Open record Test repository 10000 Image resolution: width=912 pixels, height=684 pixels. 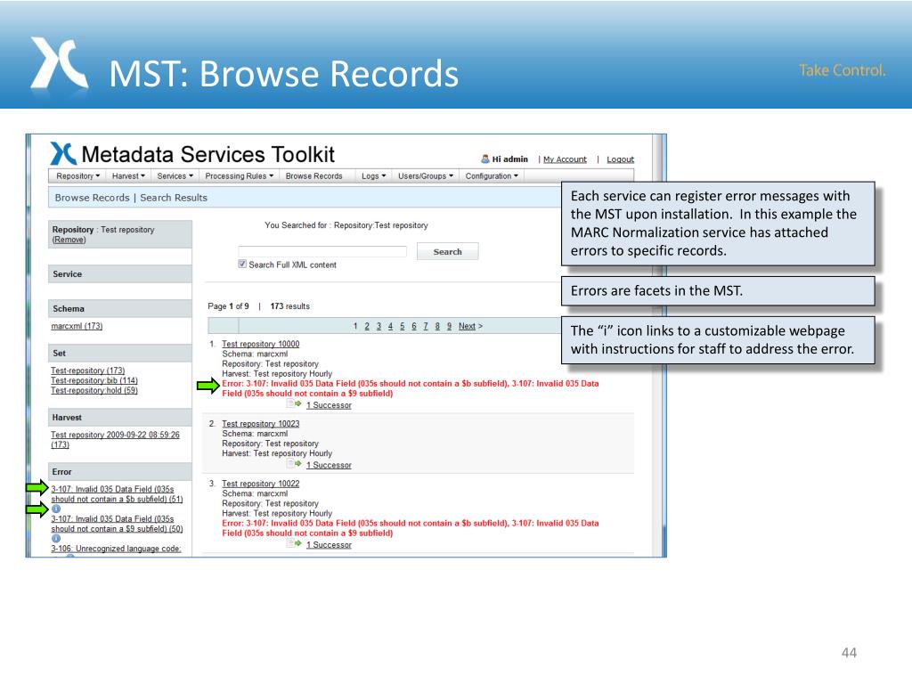pos(261,344)
